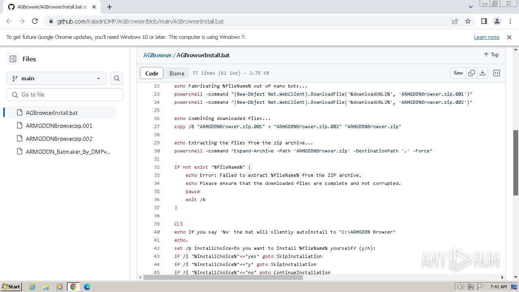Image resolution: width=519 pixels, height=292 pixels.
Task: Open the main branch dropdown
Action: (x=57, y=78)
